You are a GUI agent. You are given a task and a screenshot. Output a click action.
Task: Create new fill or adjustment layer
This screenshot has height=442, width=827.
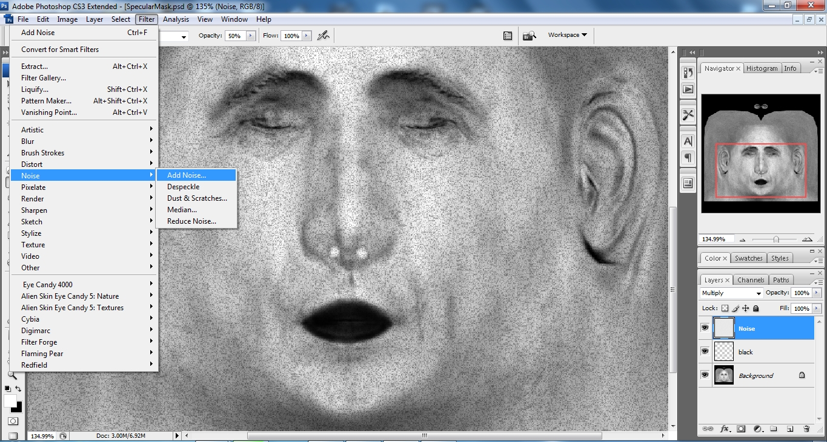tap(757, 429)
